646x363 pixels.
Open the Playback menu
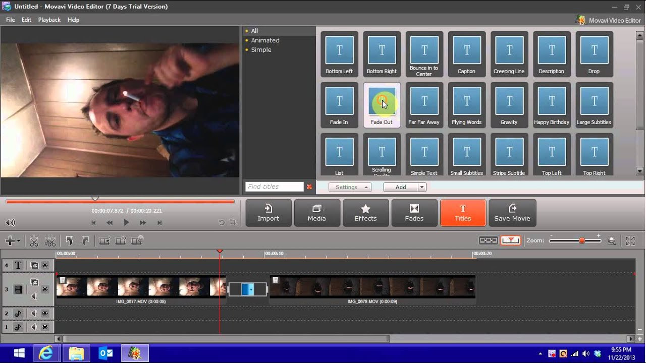point(49,20)
